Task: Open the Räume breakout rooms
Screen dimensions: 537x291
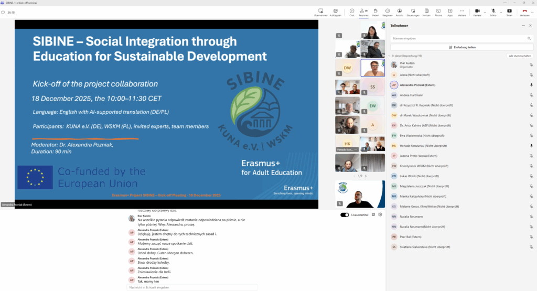Action: [438, 12]
